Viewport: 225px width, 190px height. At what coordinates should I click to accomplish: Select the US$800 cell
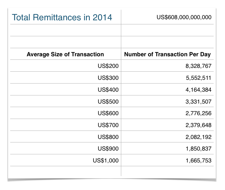click(108, 137)
